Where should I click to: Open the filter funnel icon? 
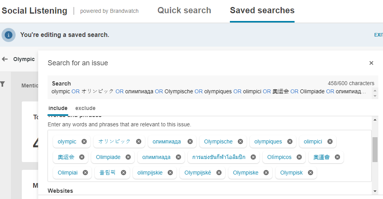coord(2,84)
